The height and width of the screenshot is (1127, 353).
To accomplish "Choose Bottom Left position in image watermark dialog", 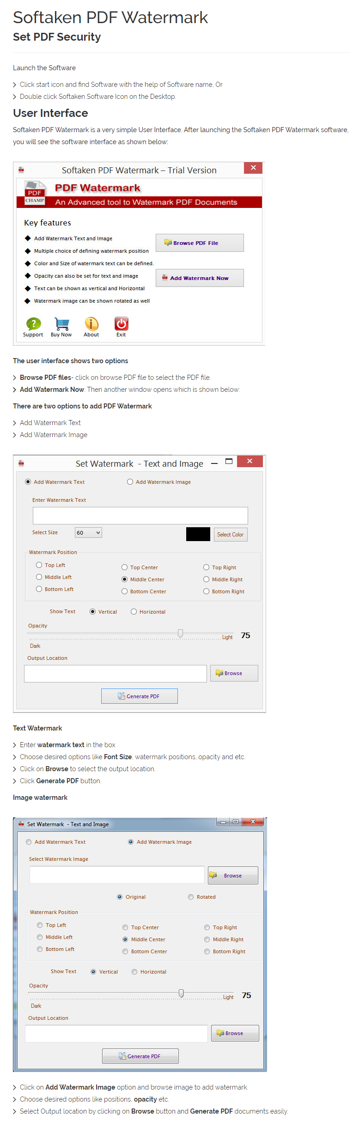I will (x=40, y=949).
